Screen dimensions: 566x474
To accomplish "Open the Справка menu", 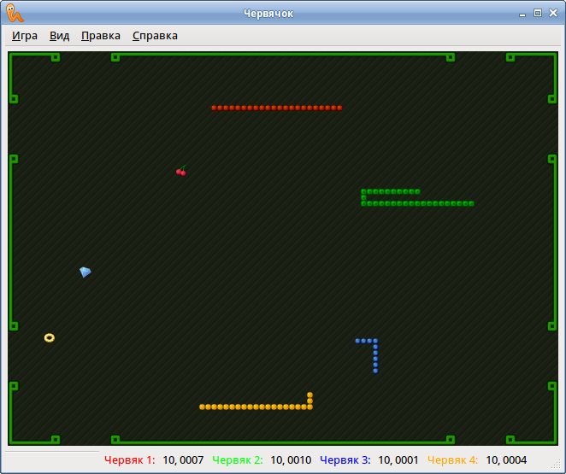I will pyautogui.click(x=155, y=36).
